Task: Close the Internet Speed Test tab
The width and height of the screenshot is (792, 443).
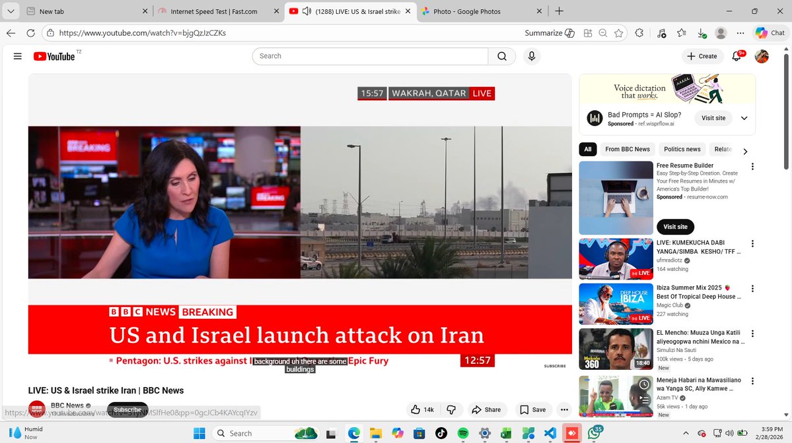Action: point(276,11)
